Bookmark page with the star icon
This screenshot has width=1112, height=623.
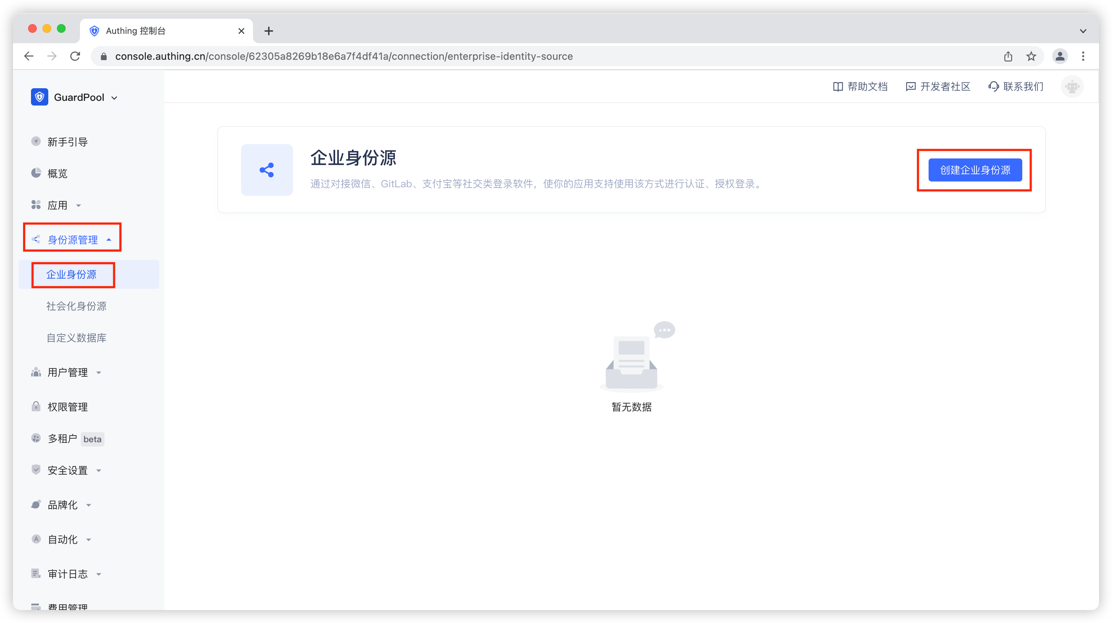click(1031, 57)
